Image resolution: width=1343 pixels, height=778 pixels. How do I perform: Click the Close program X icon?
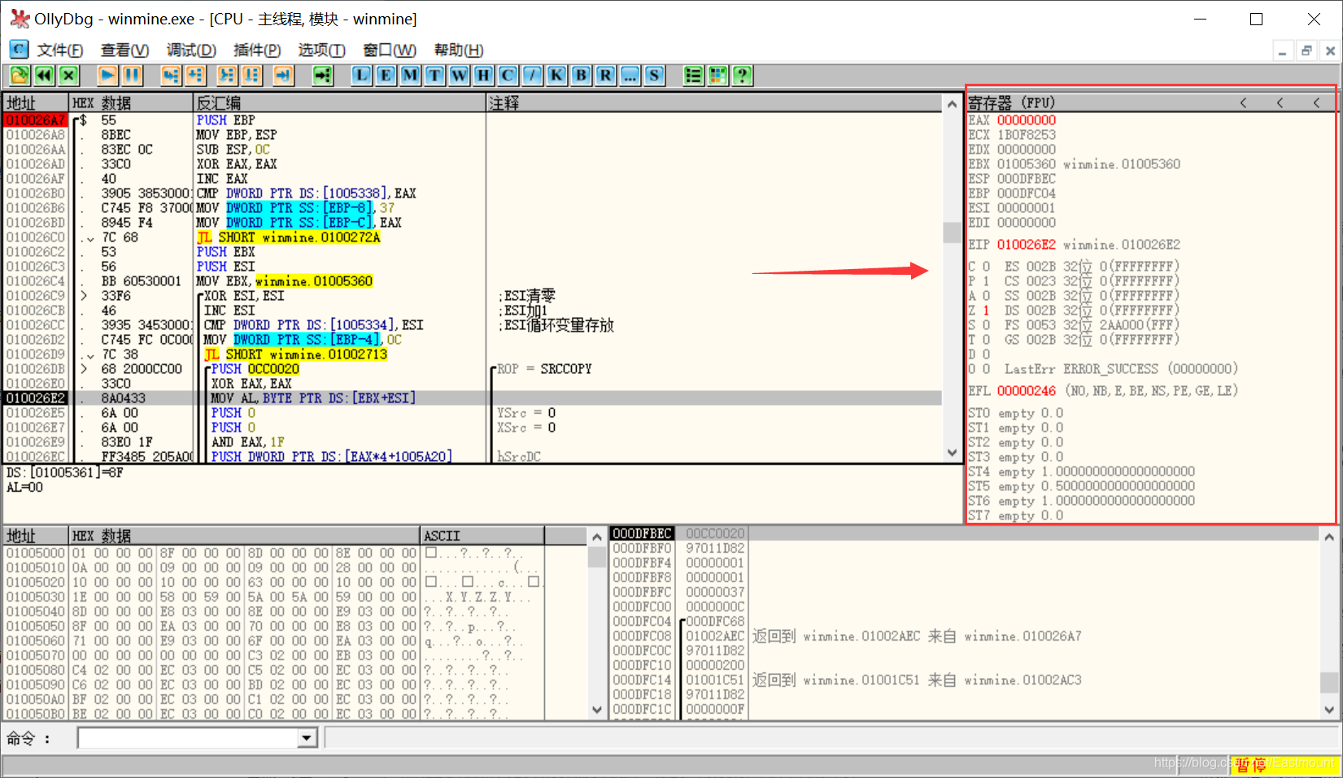tap(68, 76)
